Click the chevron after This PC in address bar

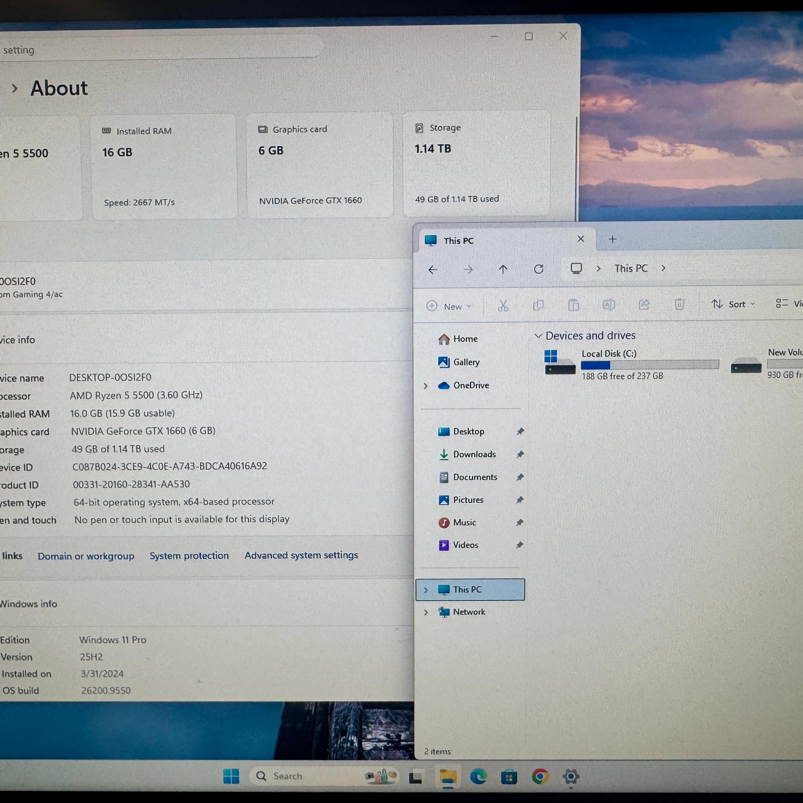663,268
